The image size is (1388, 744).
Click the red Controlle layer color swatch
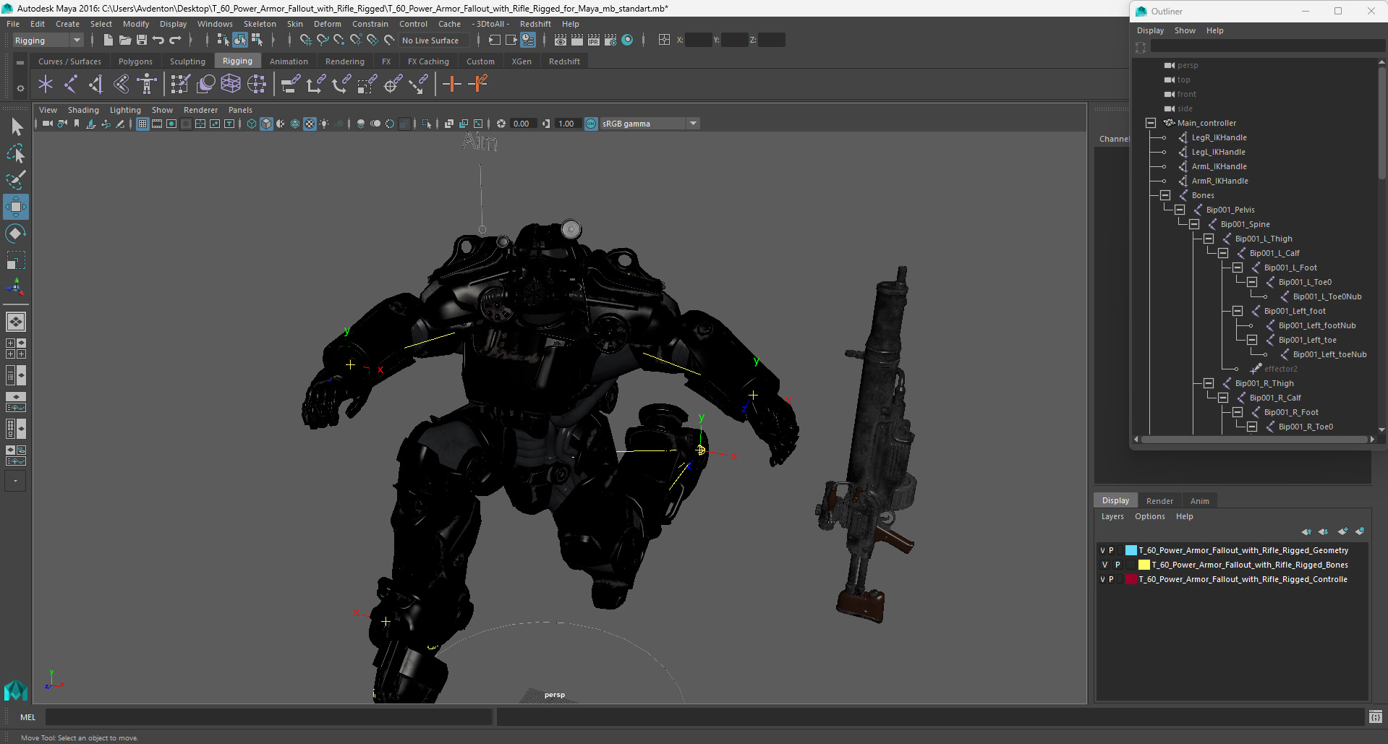[x=1131, y=579]
